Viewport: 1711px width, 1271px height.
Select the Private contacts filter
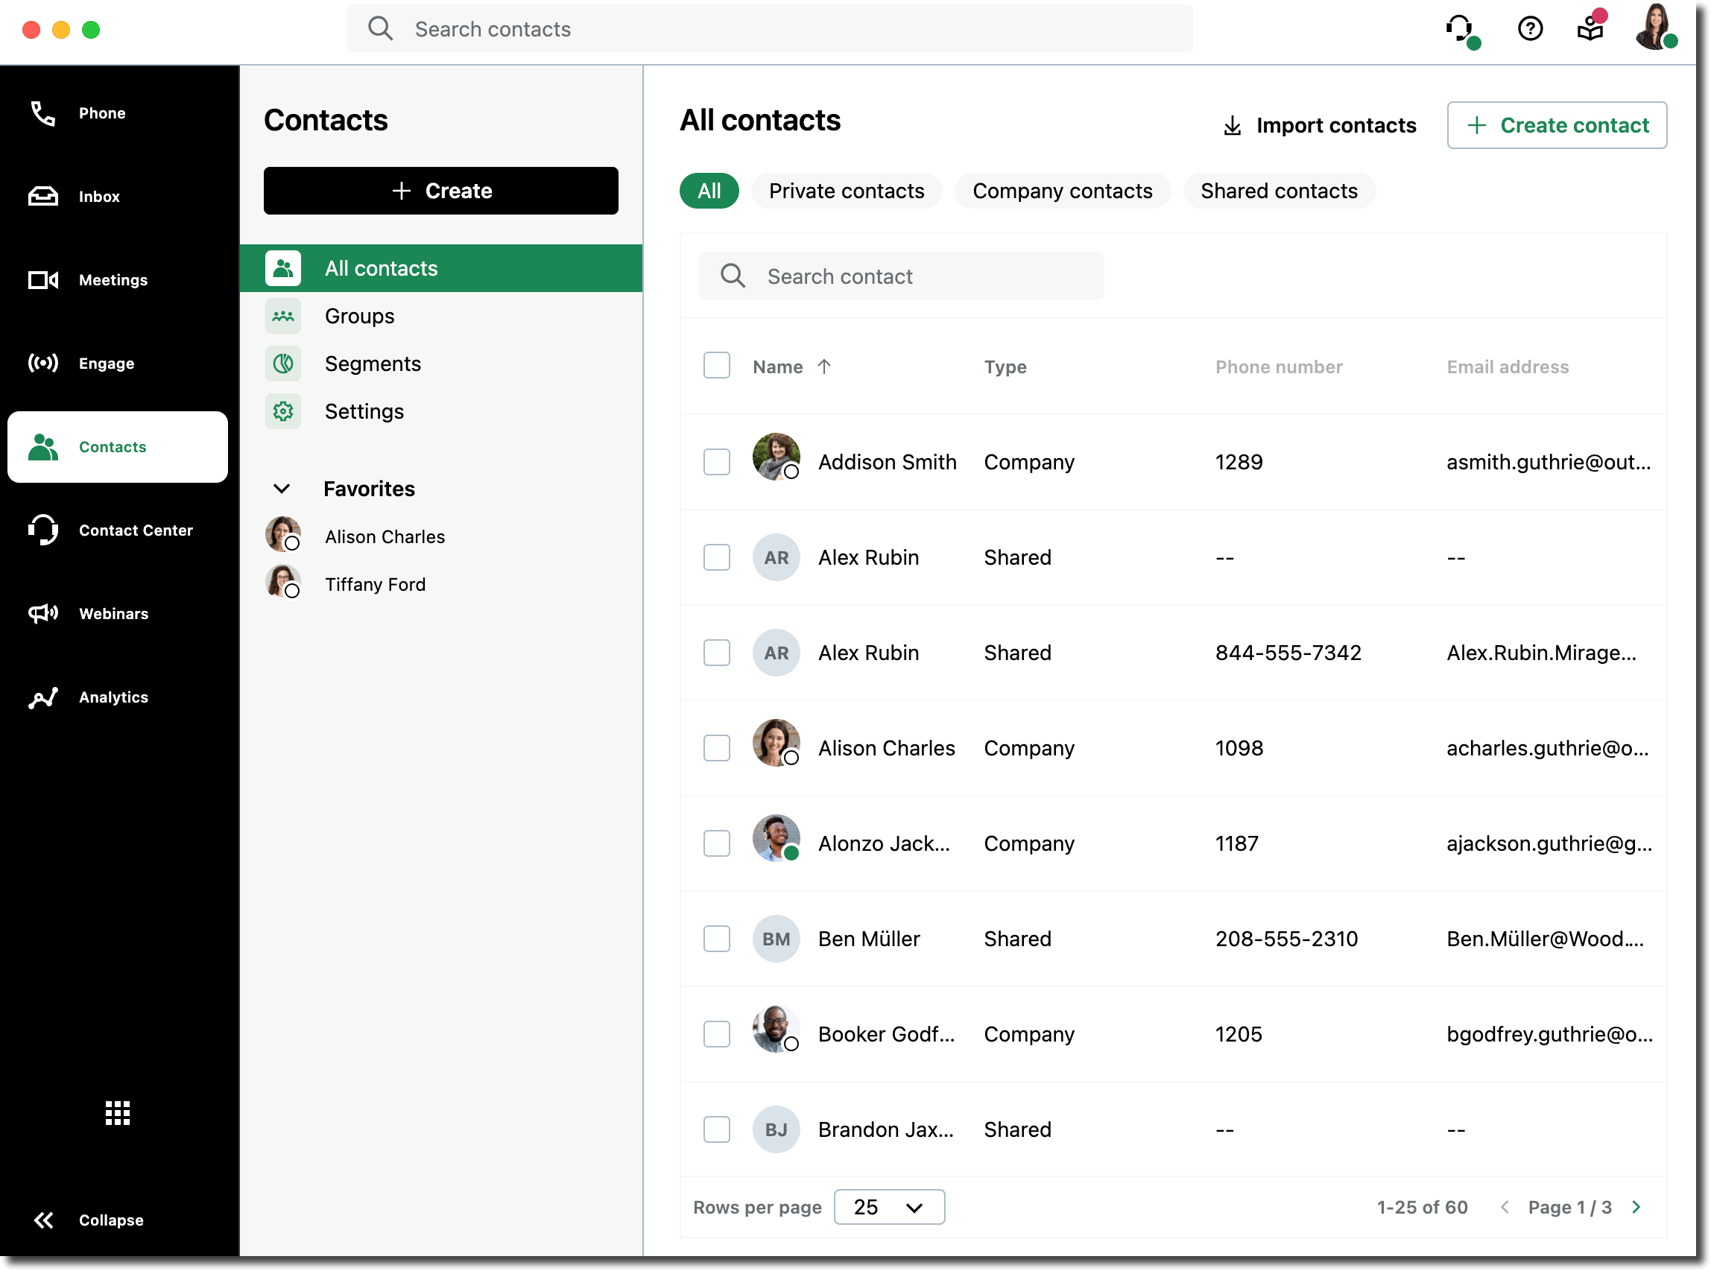[x=847, y=191]
